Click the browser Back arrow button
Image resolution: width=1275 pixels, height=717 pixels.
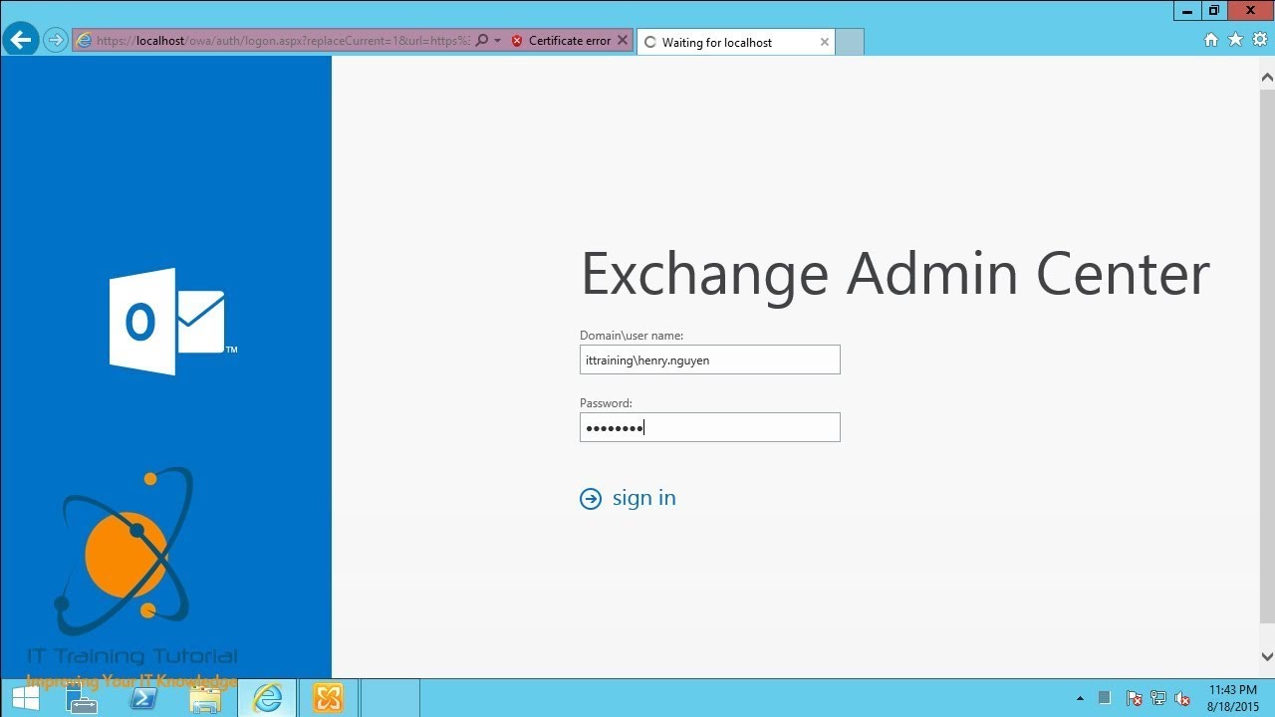[20, 40]
